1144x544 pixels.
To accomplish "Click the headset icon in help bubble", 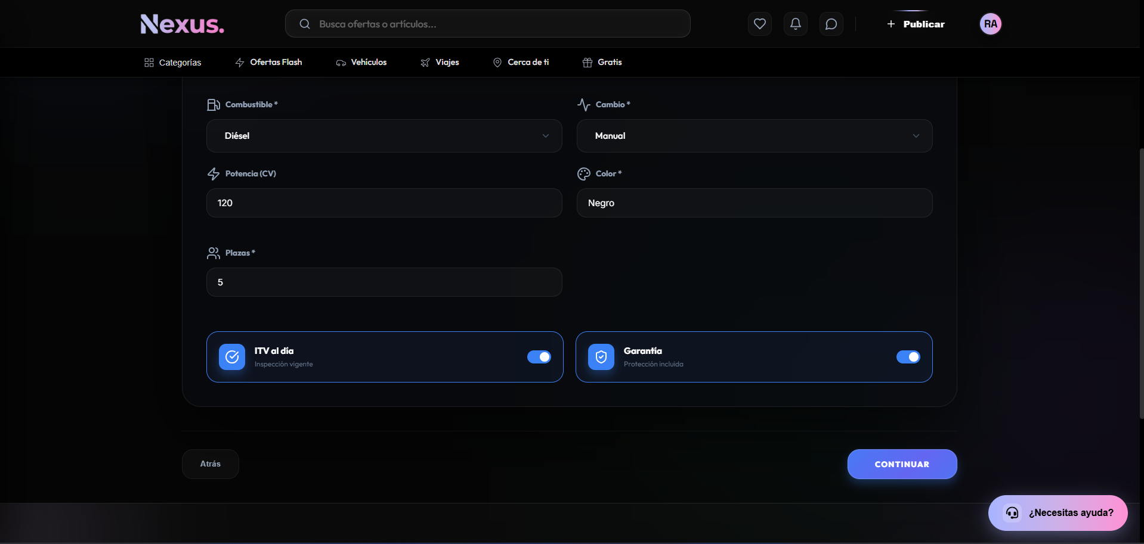I will (1012, 513).
